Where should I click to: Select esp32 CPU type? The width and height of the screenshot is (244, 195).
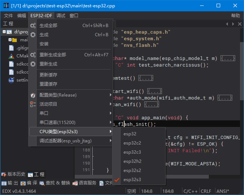point(139,134)
